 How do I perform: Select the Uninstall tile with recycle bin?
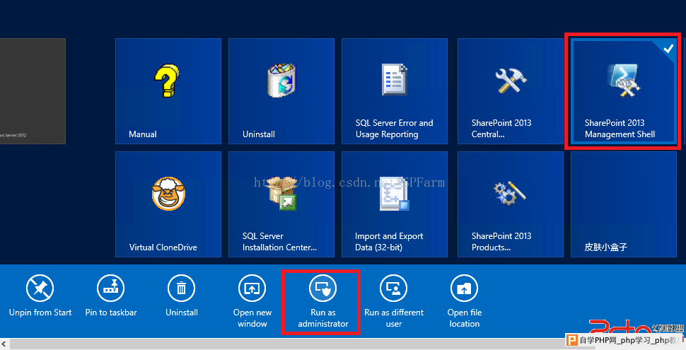click(x=281, y=91)
